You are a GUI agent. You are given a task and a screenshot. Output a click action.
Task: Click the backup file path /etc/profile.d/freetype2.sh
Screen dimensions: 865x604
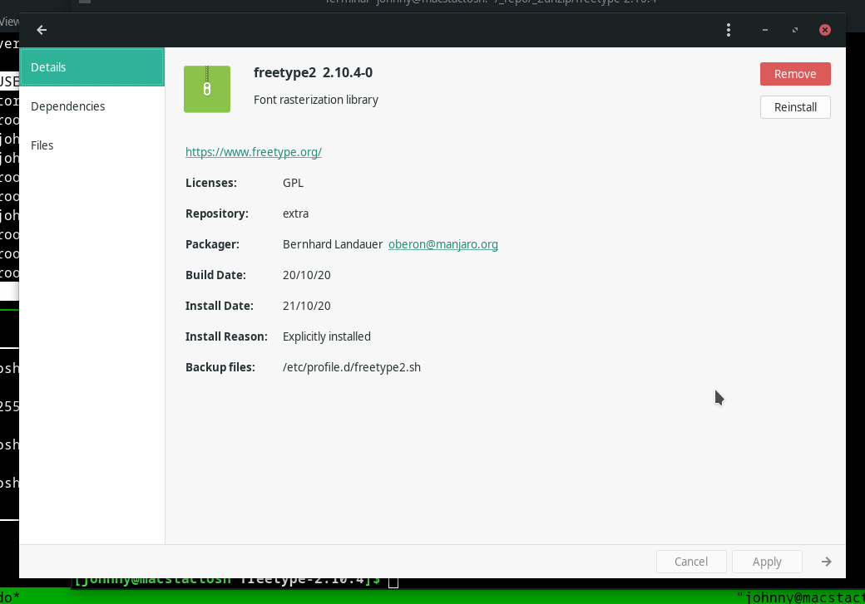(351, 367)
